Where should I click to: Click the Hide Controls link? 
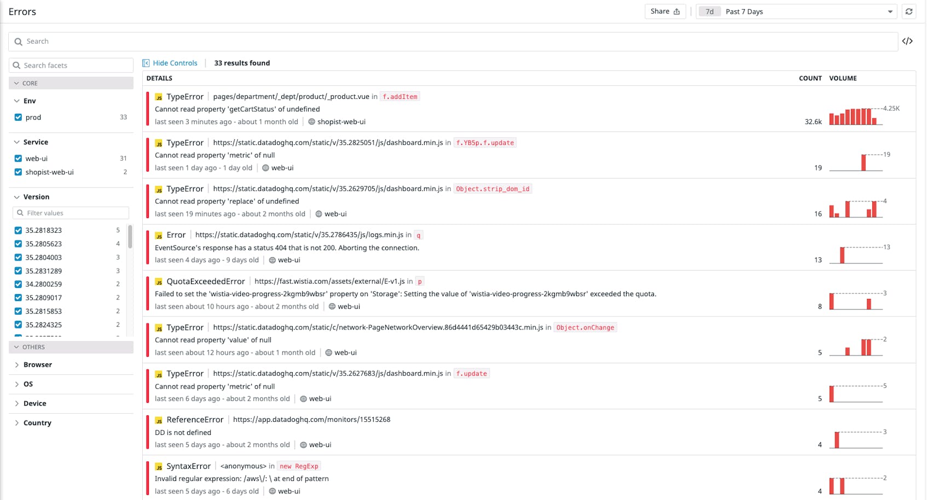(x=175, y=63)
